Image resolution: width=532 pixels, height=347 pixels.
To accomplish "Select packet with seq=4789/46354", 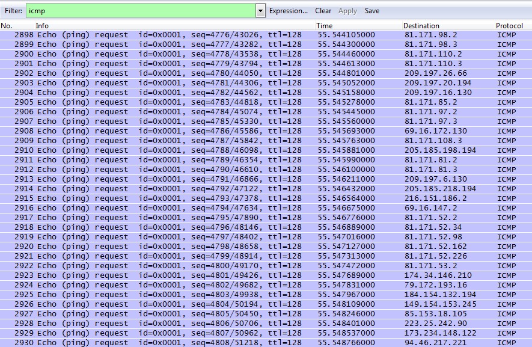I will click(x=266, y=160).
